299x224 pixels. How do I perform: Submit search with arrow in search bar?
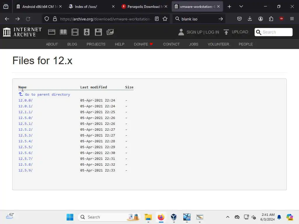point(221,19)
